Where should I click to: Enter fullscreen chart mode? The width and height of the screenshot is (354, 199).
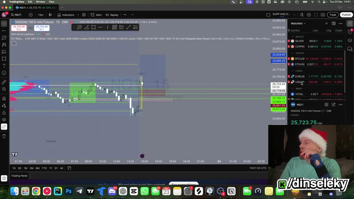[316, 15]
